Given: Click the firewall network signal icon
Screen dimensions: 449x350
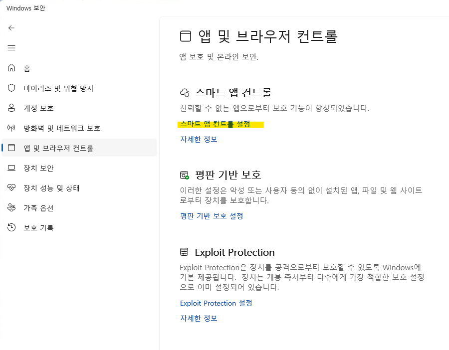Looking at the screenshot, I should (x=11, y=128).
